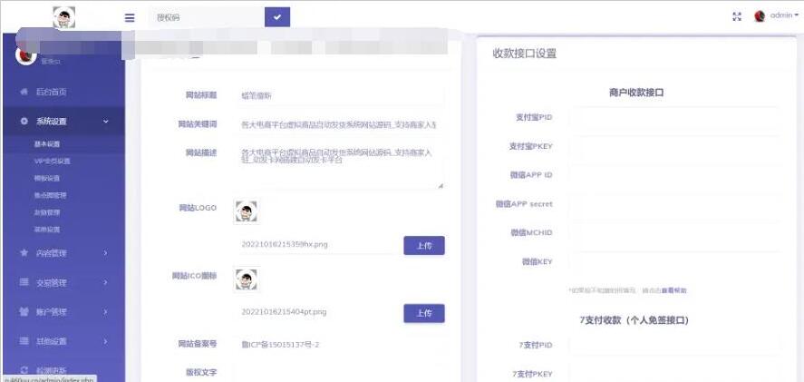Focus the 支付宝PID input field
Screen dimensions: 804x382
point(675,117)
